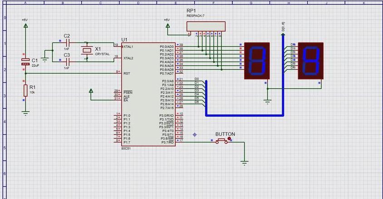
Task: Click the thick blue bus line
Action: (244, 115)
